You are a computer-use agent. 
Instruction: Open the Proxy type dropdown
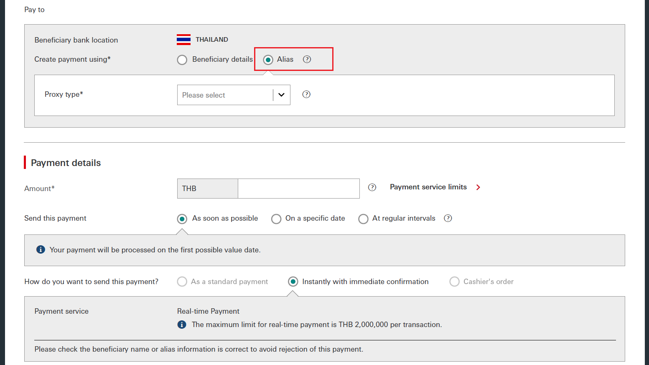226,95
